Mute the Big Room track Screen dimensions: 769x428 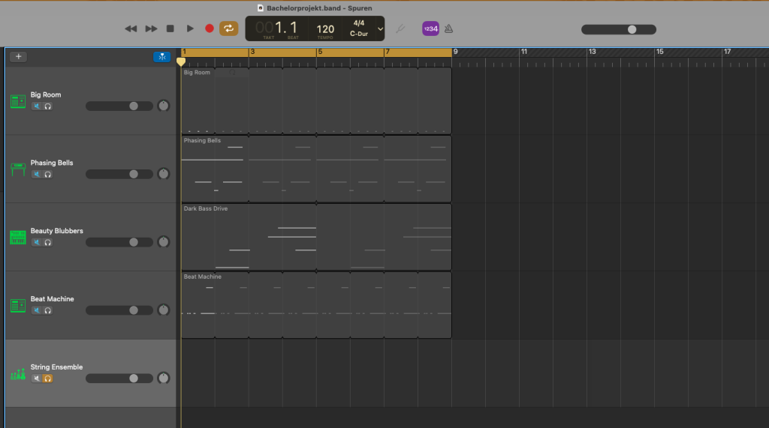click(36, 106)
